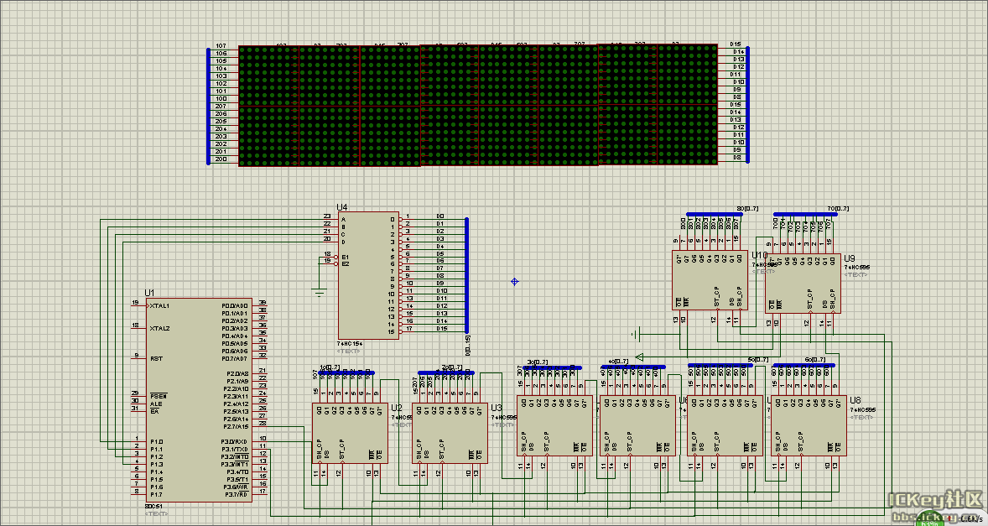Select the vertical blue bus right of LED matrix
The width and height of the screenshot is (988, 526).
point(747,104)
